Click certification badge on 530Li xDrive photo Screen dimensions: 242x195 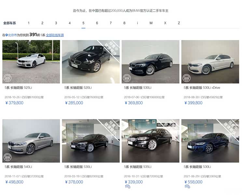(186, 78)
